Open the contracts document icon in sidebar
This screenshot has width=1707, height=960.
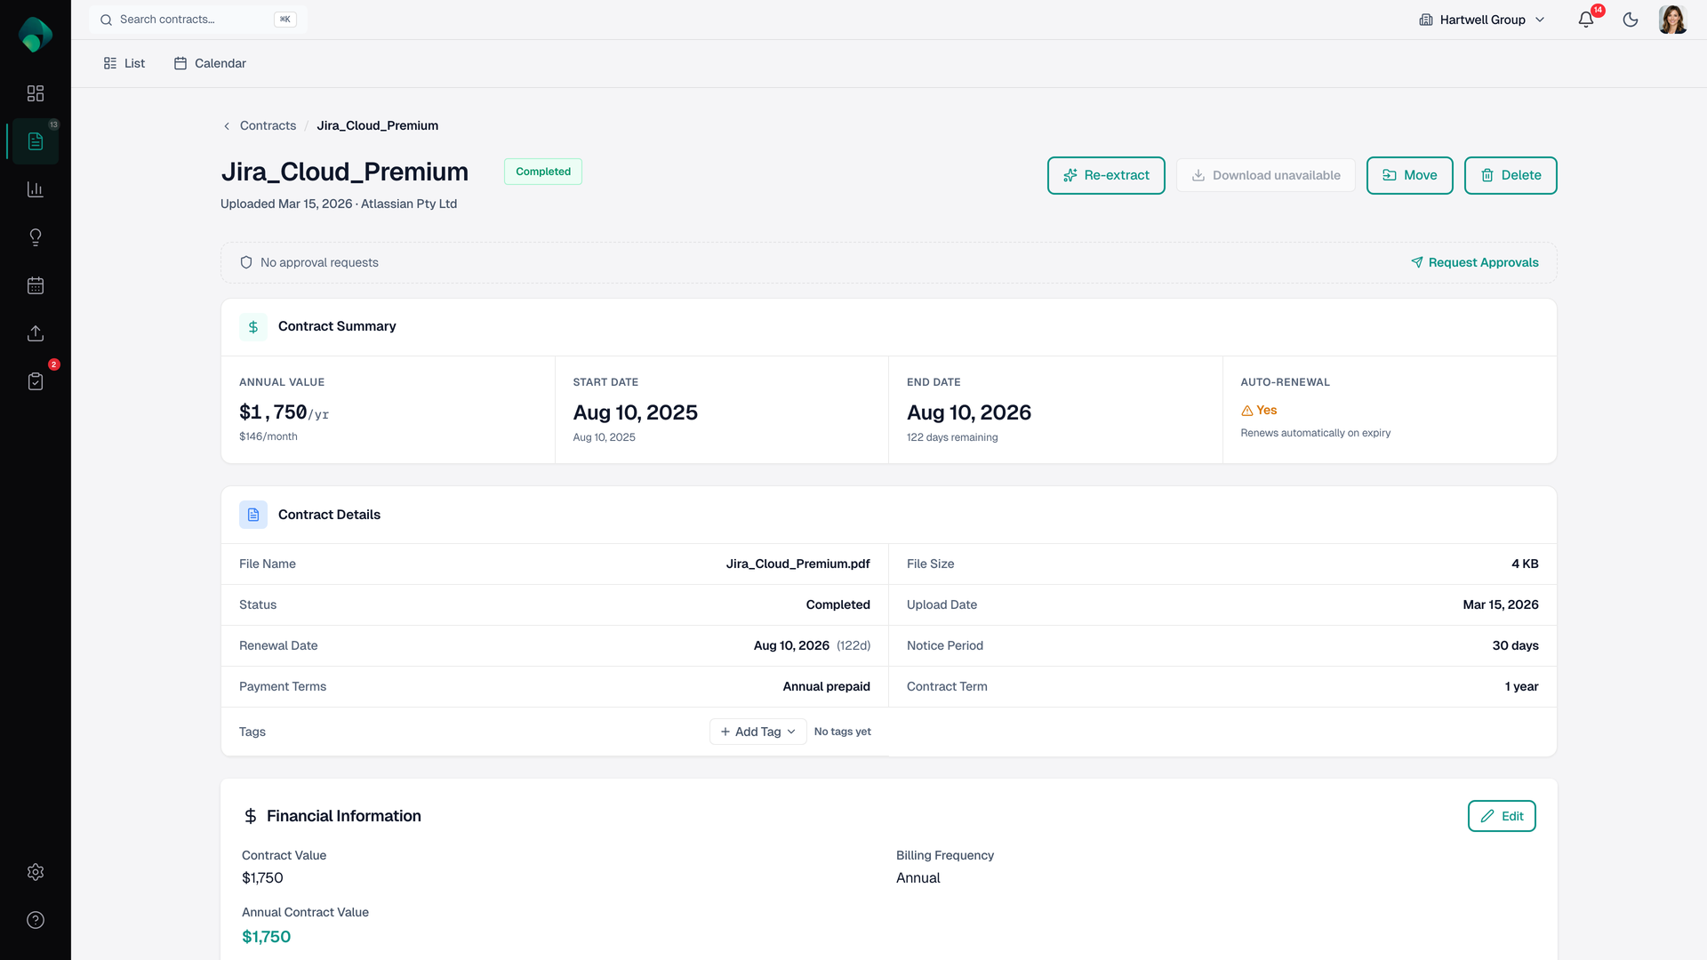[36, 141]
